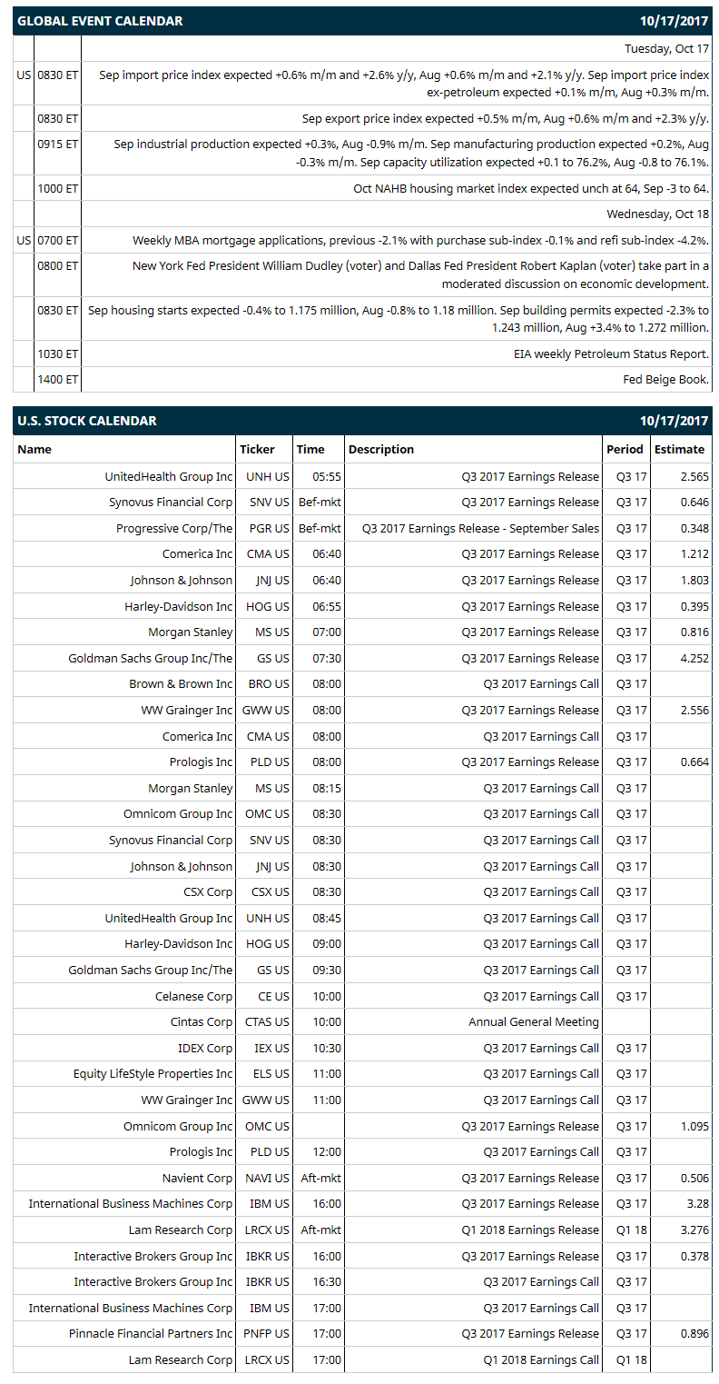Click the Progressive Corp/The company name
The image size is (719, 1384).
pyautogui.click(x=174, y=528)
